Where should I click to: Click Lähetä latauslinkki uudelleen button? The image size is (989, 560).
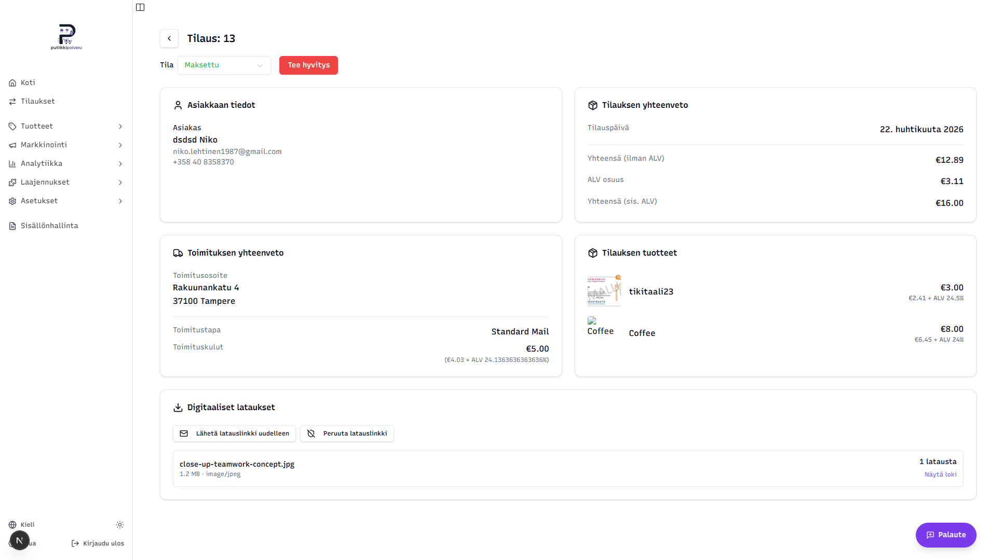[x=234, y=433]
